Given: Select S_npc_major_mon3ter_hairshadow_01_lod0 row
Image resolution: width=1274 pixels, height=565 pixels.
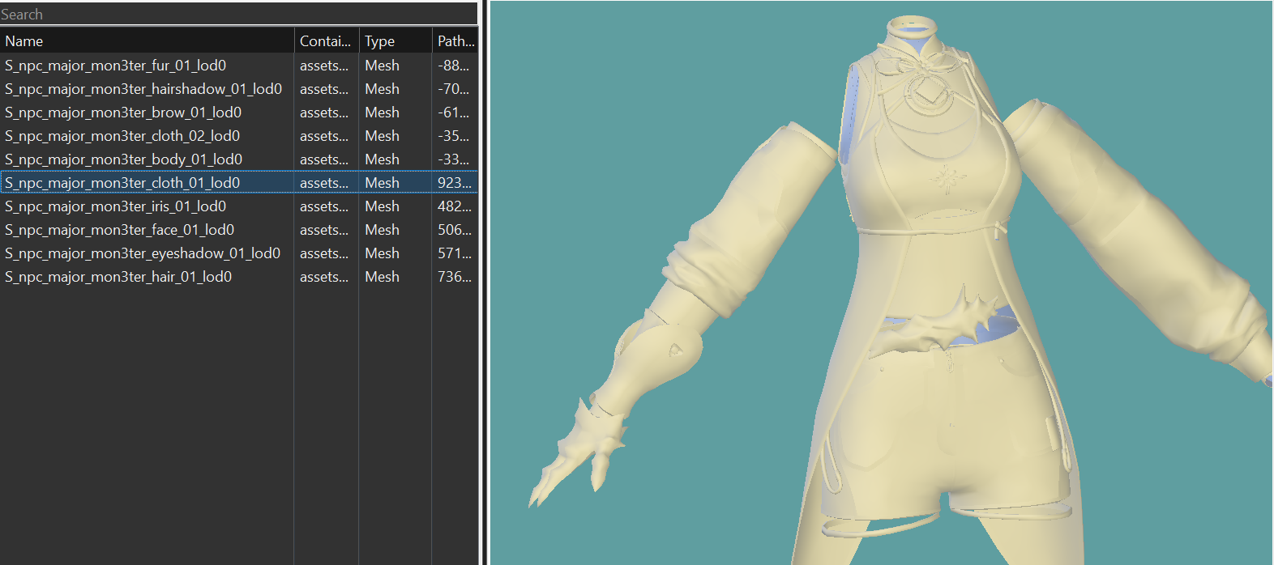Looking at the screenshot, I should (x=239, y=89).
